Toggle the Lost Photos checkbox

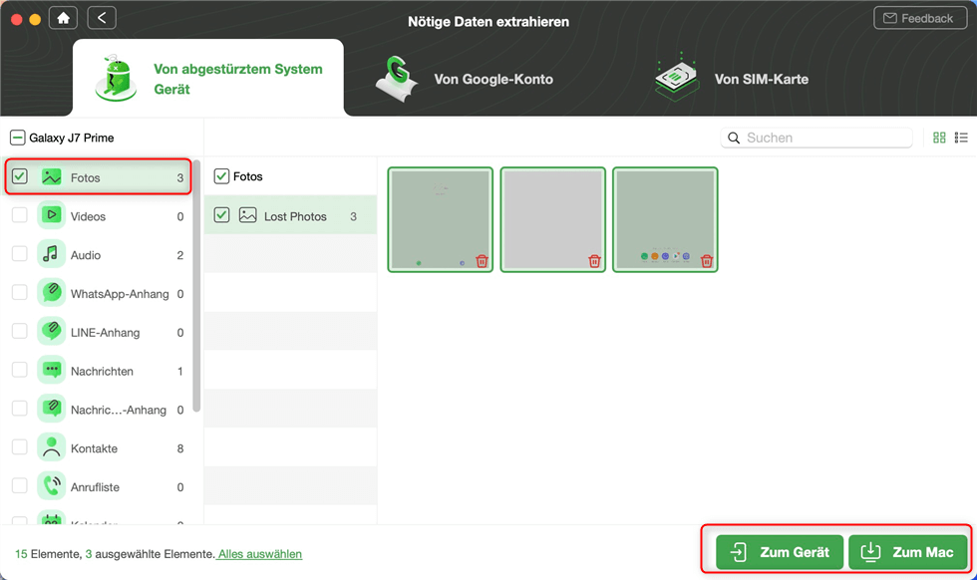(x=221, y=215)
